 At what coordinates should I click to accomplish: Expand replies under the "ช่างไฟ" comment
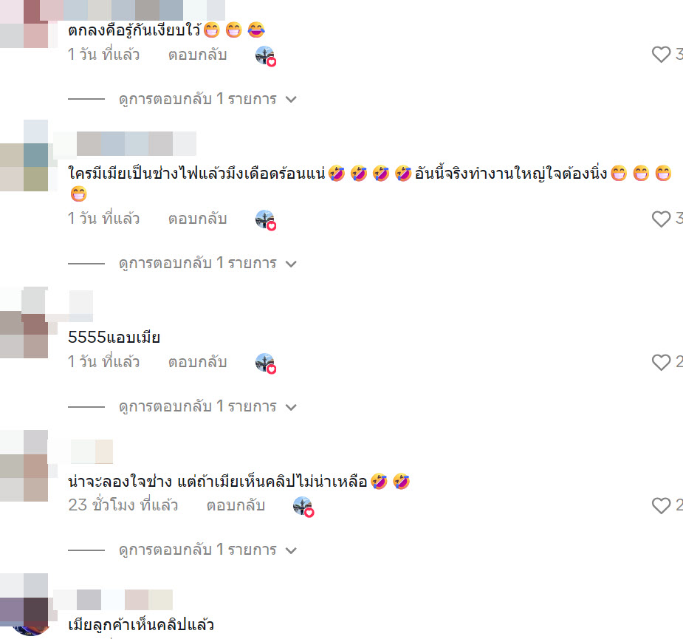coord(207,264)
